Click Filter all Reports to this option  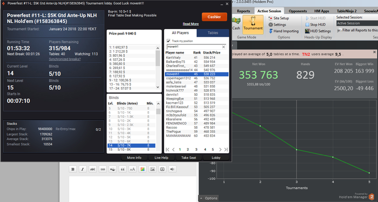point(357,30)
